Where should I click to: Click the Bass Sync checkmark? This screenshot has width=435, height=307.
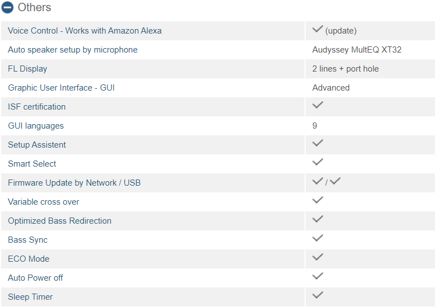click(x=317, y=238)
